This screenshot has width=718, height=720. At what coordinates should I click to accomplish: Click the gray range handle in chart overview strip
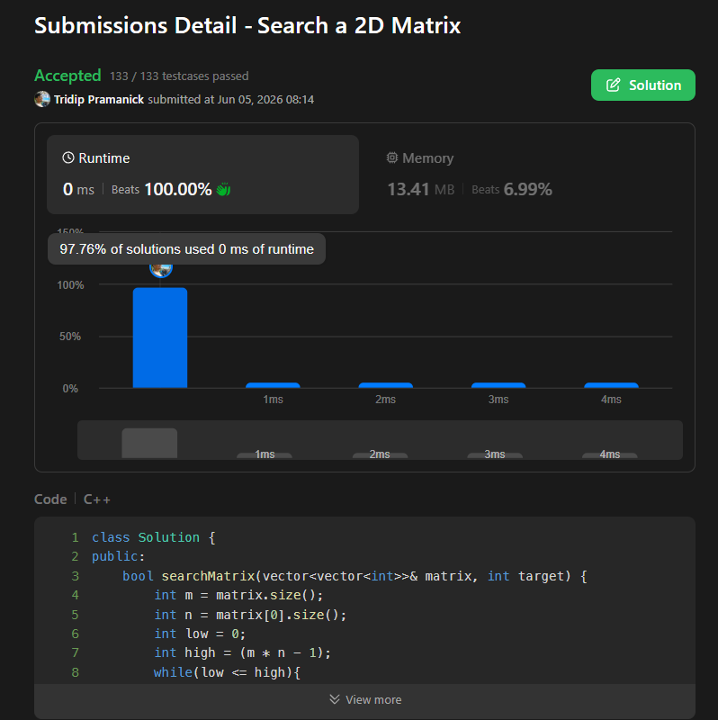(149, 443)
